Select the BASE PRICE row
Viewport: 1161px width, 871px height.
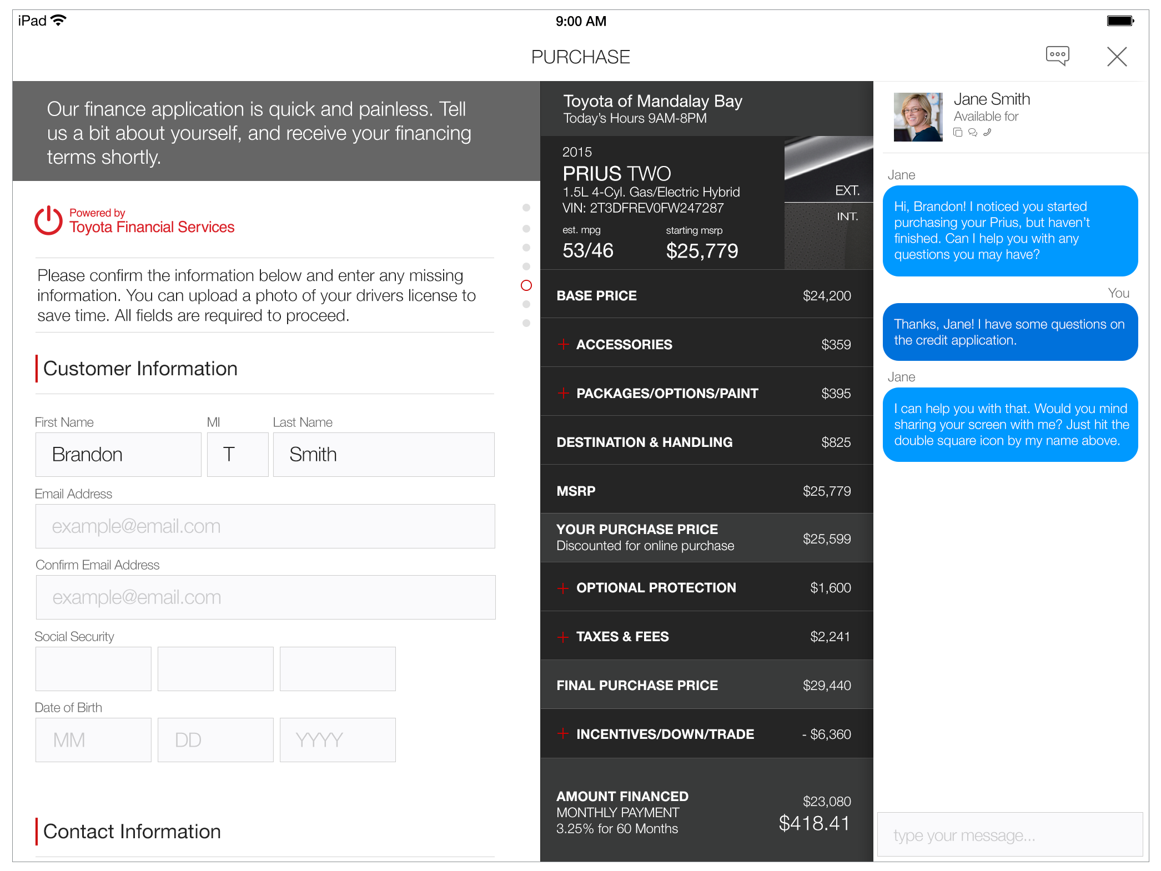(706, 295)
